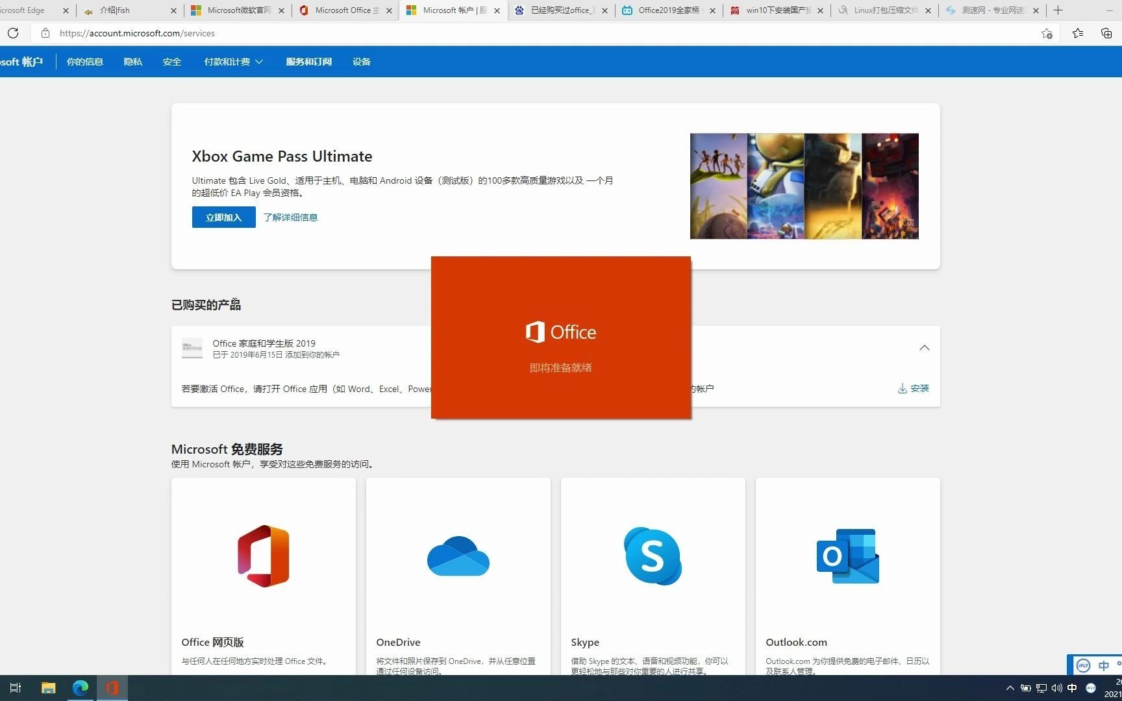Image resolution: width=1122 pixels, height=701 pixels.
Task: Click the Microsoft Edge taskbar icon
Action: pos(81,688)
